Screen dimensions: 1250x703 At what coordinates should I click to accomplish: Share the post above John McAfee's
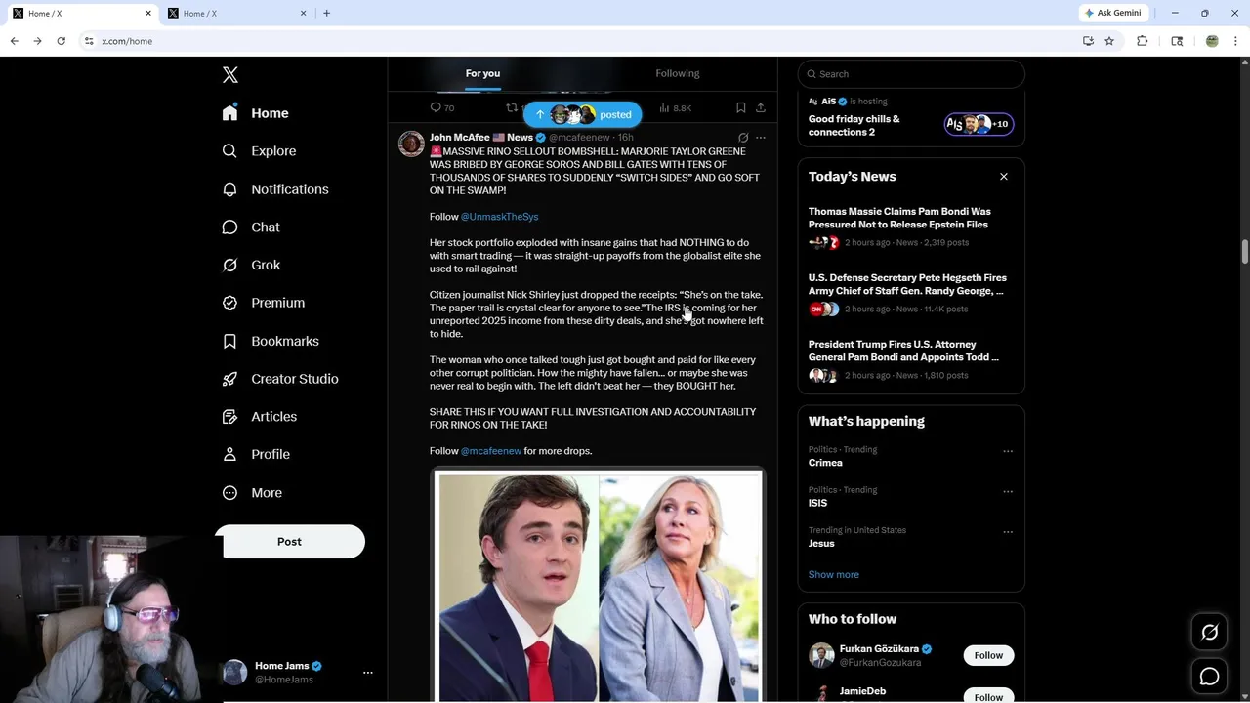tap(761, 108)
